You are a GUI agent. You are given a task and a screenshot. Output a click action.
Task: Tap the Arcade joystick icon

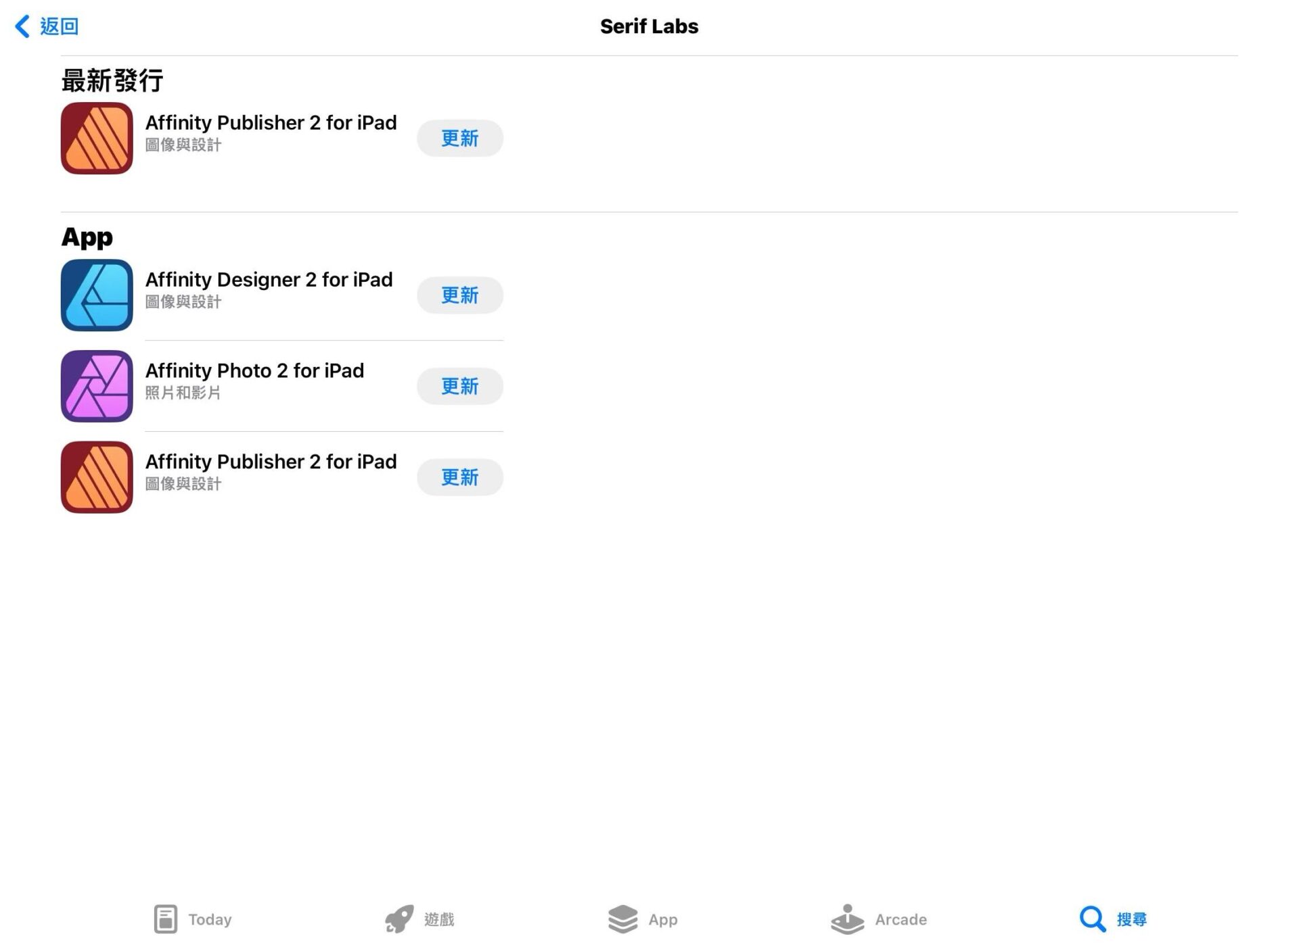(x=847, y=919)
